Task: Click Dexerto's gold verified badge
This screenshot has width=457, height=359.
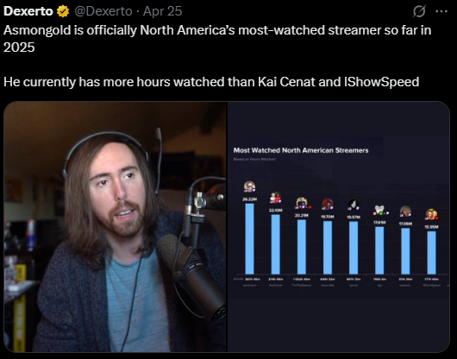Action: [63, 11]
